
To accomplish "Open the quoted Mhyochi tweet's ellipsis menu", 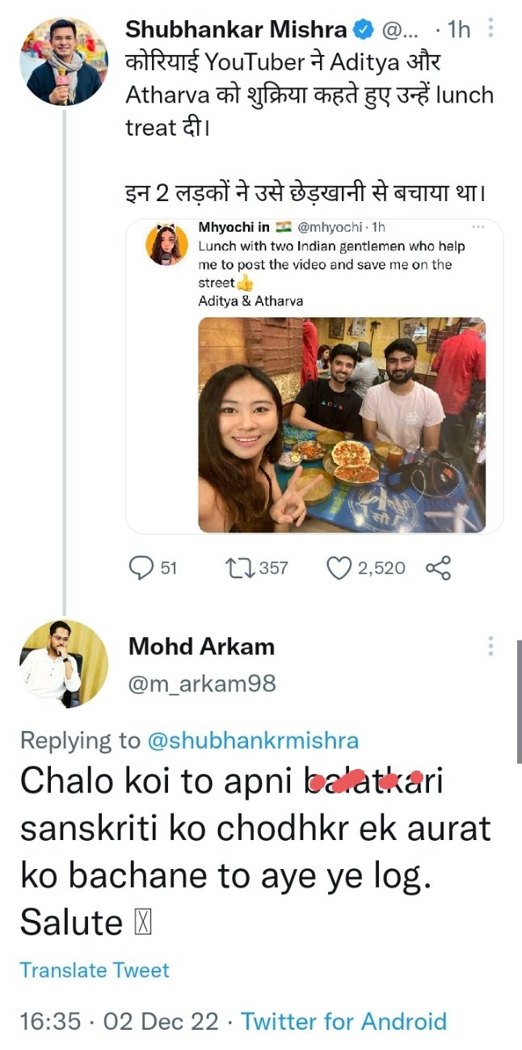I will 478,227.
